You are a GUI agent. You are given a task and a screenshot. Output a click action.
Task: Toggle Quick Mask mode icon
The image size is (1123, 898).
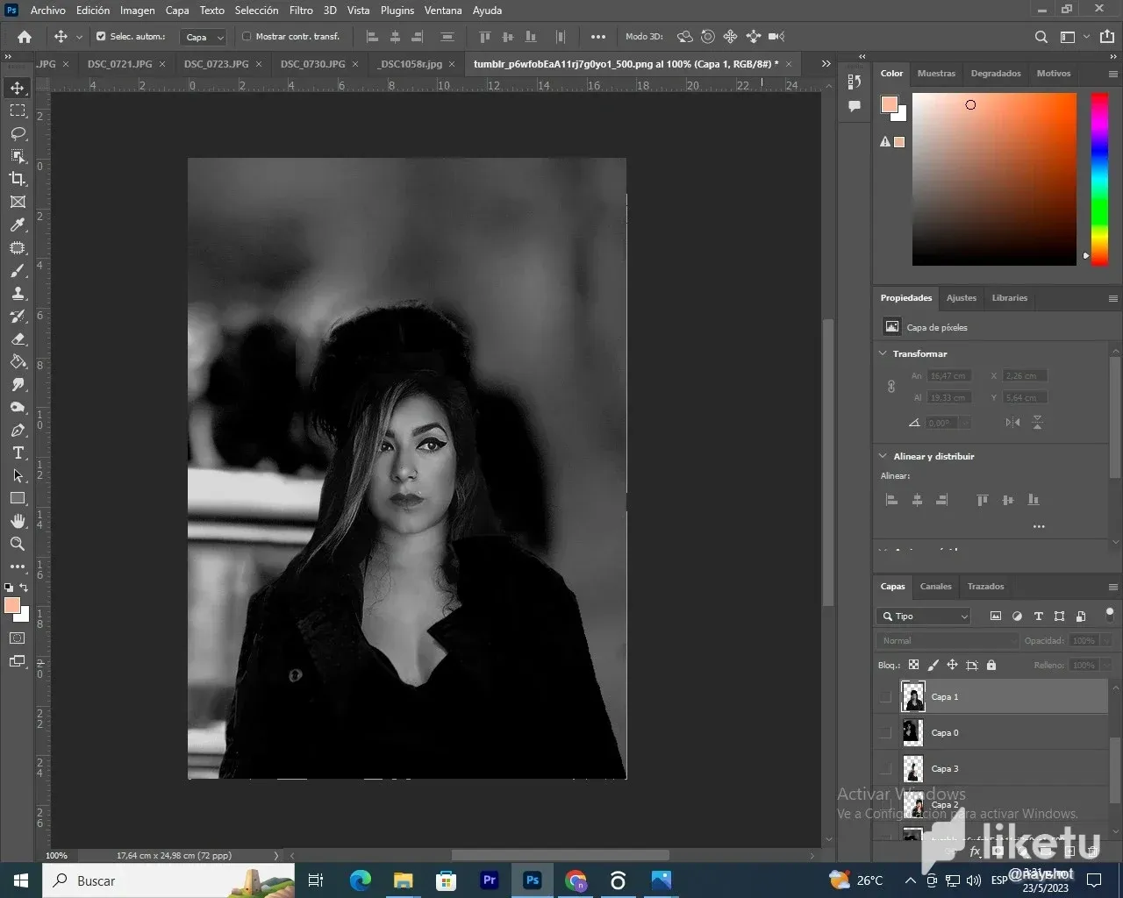click(x=18, y=638)
